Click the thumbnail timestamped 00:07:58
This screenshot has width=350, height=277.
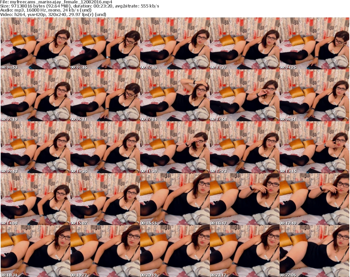(x=245, y=95)
